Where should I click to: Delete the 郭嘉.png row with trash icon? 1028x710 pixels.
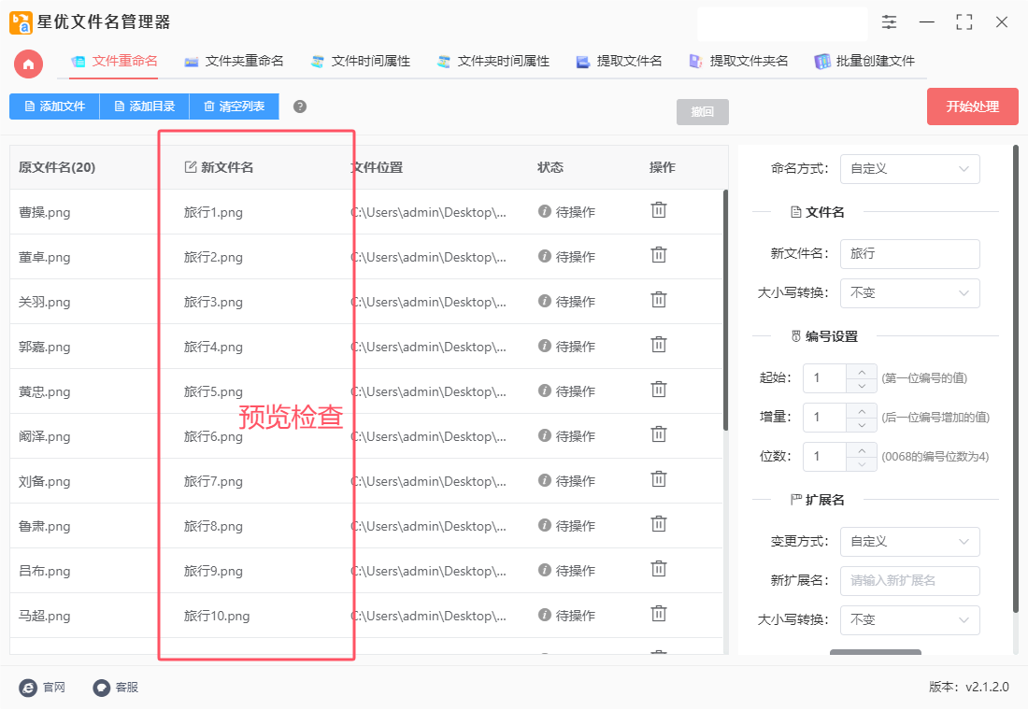pos(658,345)
